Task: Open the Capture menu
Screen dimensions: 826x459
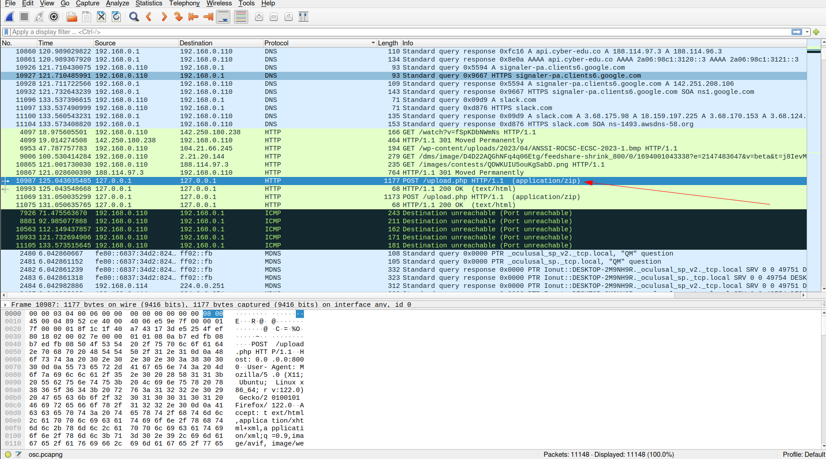Action: (x=88, y=3)
